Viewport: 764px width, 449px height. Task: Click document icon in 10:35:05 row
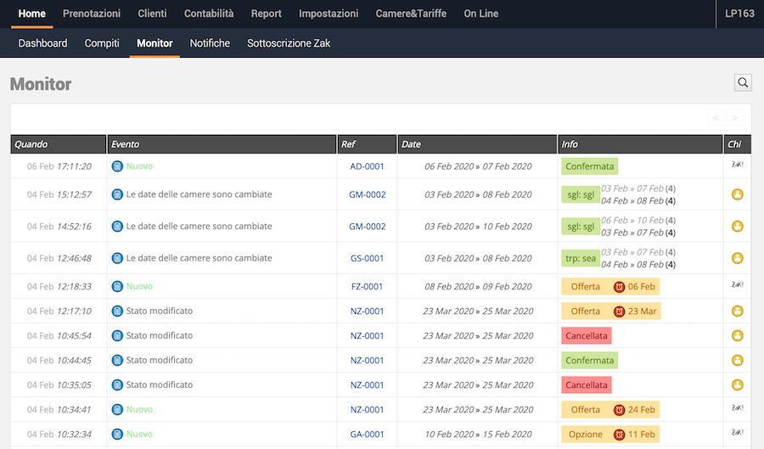[x=117, y=384]
